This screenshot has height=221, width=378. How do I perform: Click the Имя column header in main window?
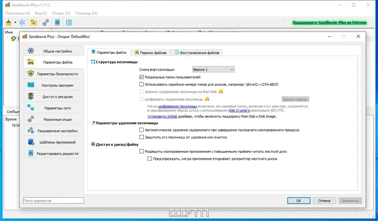pos(9,32)
